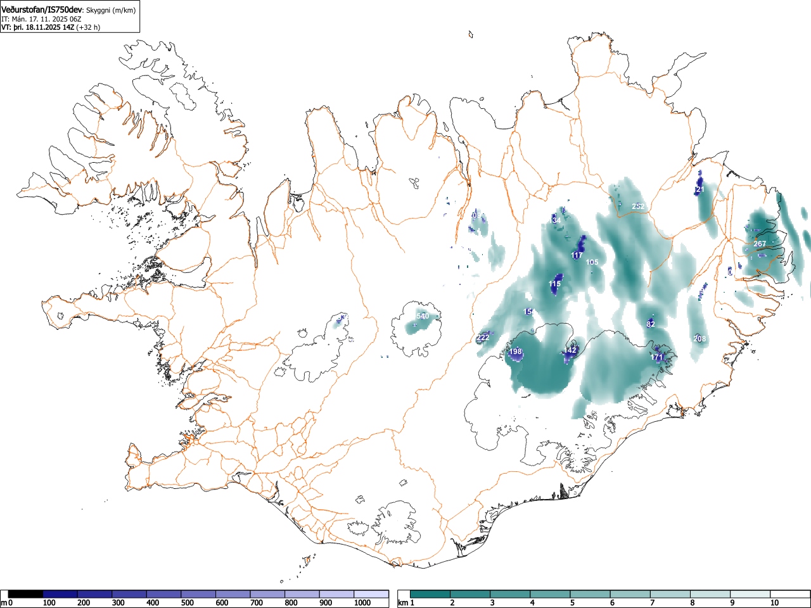Click the '300' label on the metre legend
The width and height of the screenshot is (811, 608).
point(118,603)
